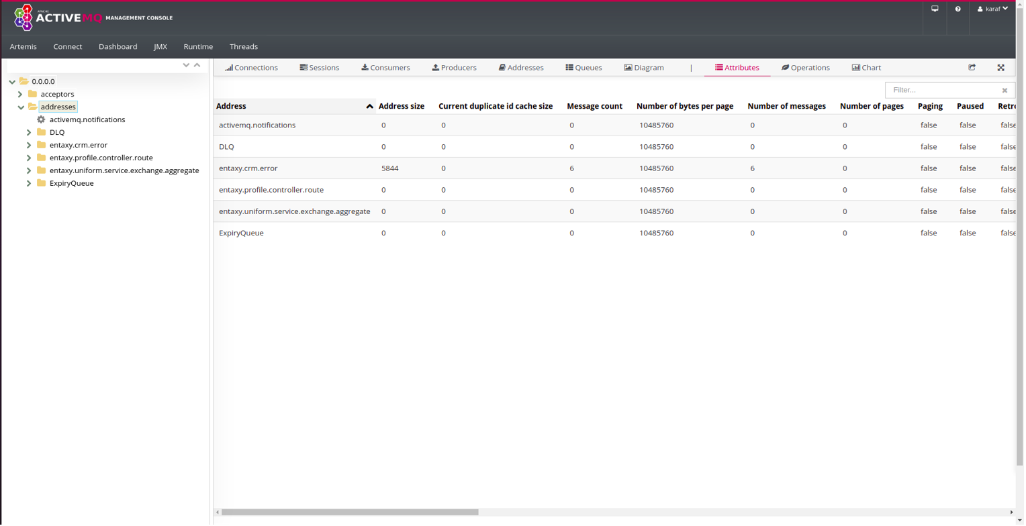The image size is (1026, 526).
Task: Expand the acceptors tree node
Action: point(20,95)
